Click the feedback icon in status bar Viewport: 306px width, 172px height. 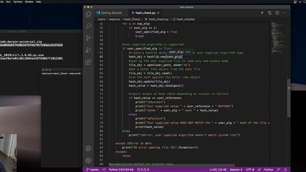point(279,170)
